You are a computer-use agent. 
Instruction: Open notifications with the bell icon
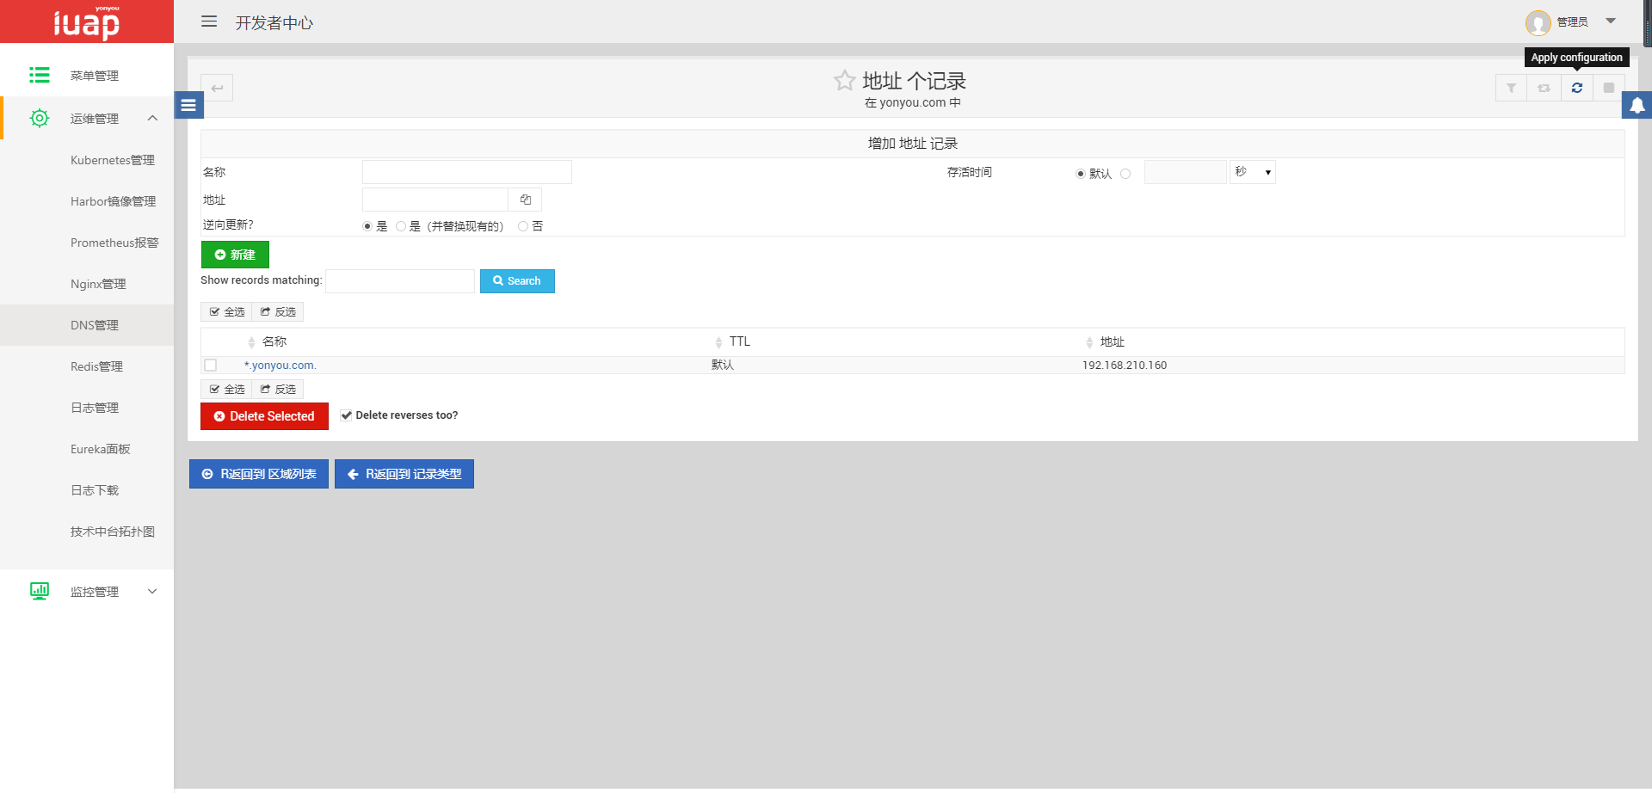click(x=1637, y=105)
